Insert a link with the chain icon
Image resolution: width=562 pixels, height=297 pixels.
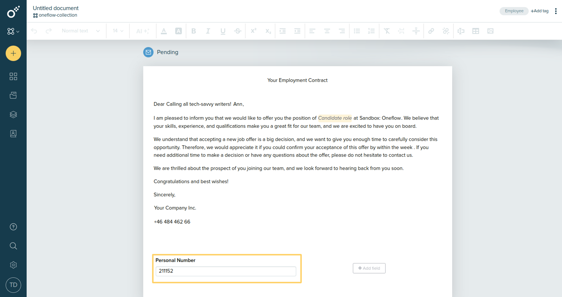tap(431, 31)
